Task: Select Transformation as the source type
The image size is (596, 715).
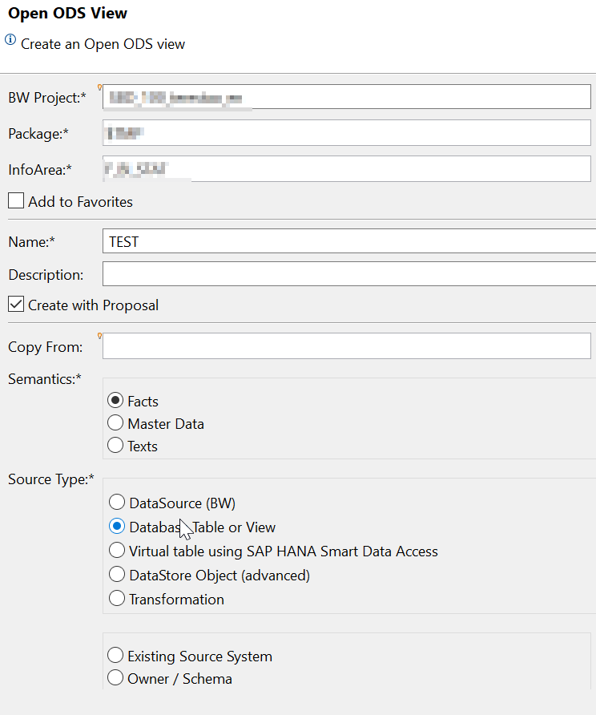Action: 117,599
